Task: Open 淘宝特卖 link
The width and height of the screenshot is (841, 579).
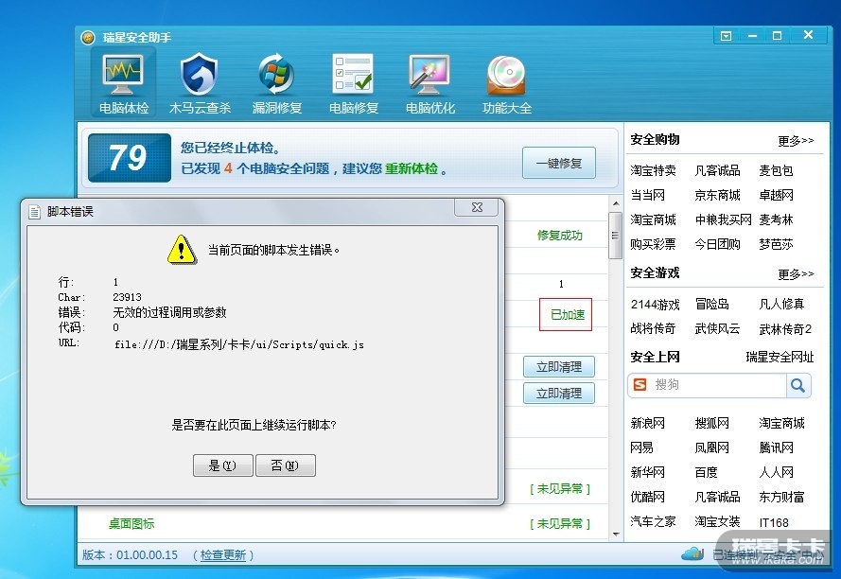Action: [654, 170]
